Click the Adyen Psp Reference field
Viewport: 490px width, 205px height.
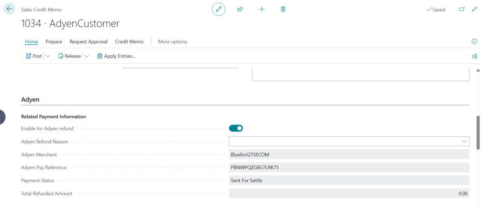pos(349,167)
